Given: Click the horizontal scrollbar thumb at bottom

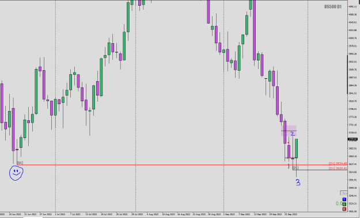Looking at the screenshot, I should point(32,217).
